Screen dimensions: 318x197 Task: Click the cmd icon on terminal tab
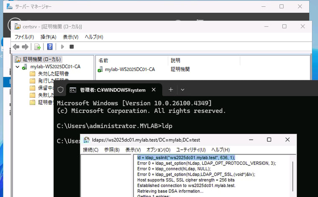tap(73, 90)
